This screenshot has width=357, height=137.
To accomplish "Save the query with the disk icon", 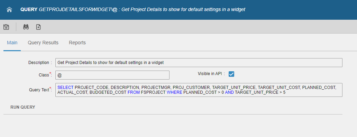I will [6, 27].
